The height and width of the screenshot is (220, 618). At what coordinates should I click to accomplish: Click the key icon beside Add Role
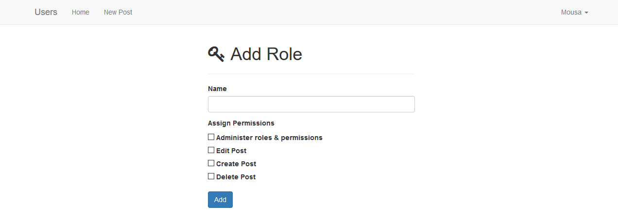pos(216,54)
